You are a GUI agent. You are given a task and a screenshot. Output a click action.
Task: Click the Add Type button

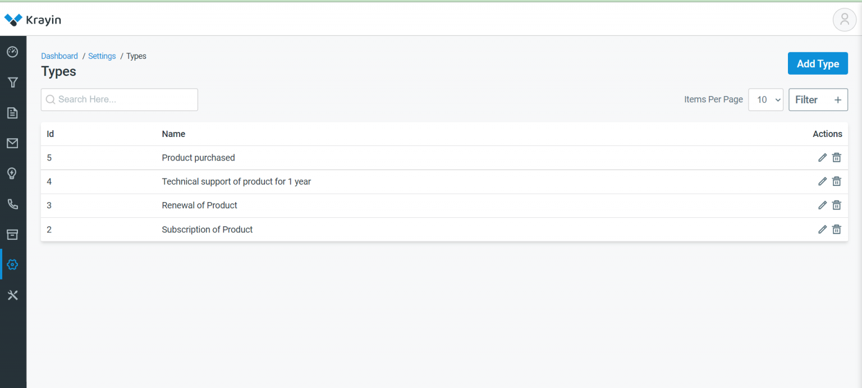pos(818,63)
